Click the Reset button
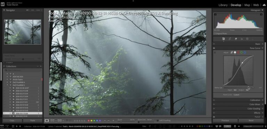Screen dimensions: 267x129 point(251,120)
